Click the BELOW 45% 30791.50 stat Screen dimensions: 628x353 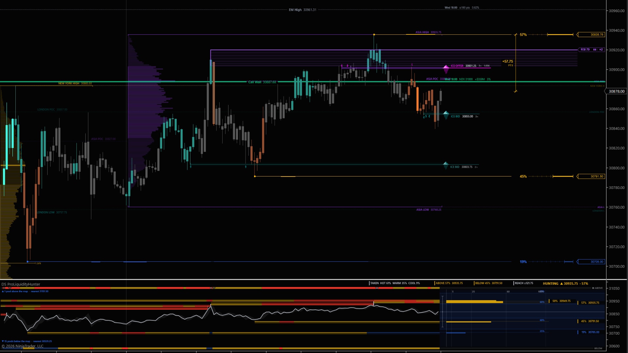[x=488, y=283]
